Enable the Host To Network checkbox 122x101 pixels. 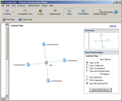click(x=87, y=65)
